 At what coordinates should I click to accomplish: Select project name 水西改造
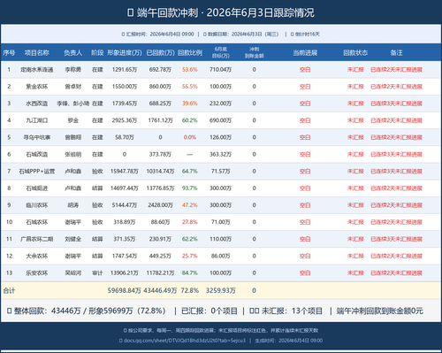37,104
